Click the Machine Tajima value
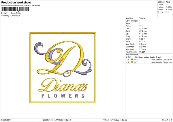The height and width of the screenshot is (122, 173). tap(142, 18)
